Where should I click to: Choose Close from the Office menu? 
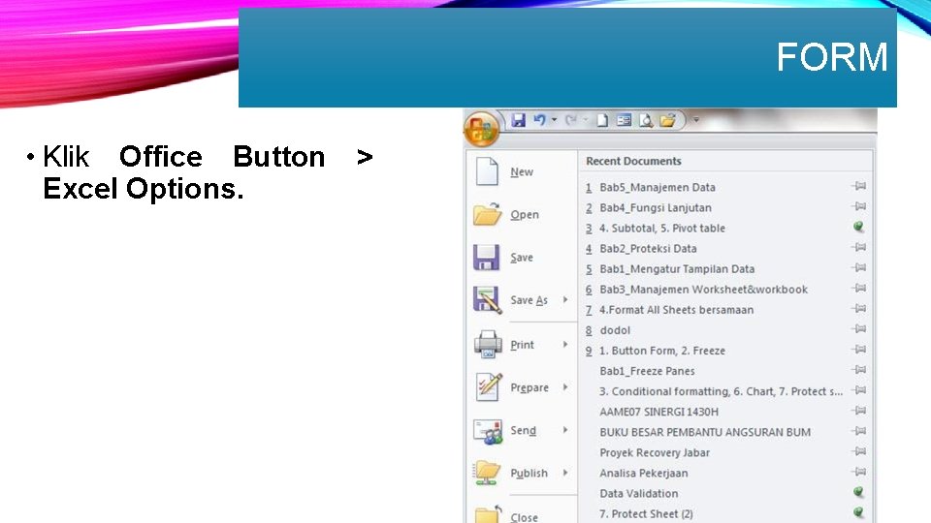[x=525, y=517]
